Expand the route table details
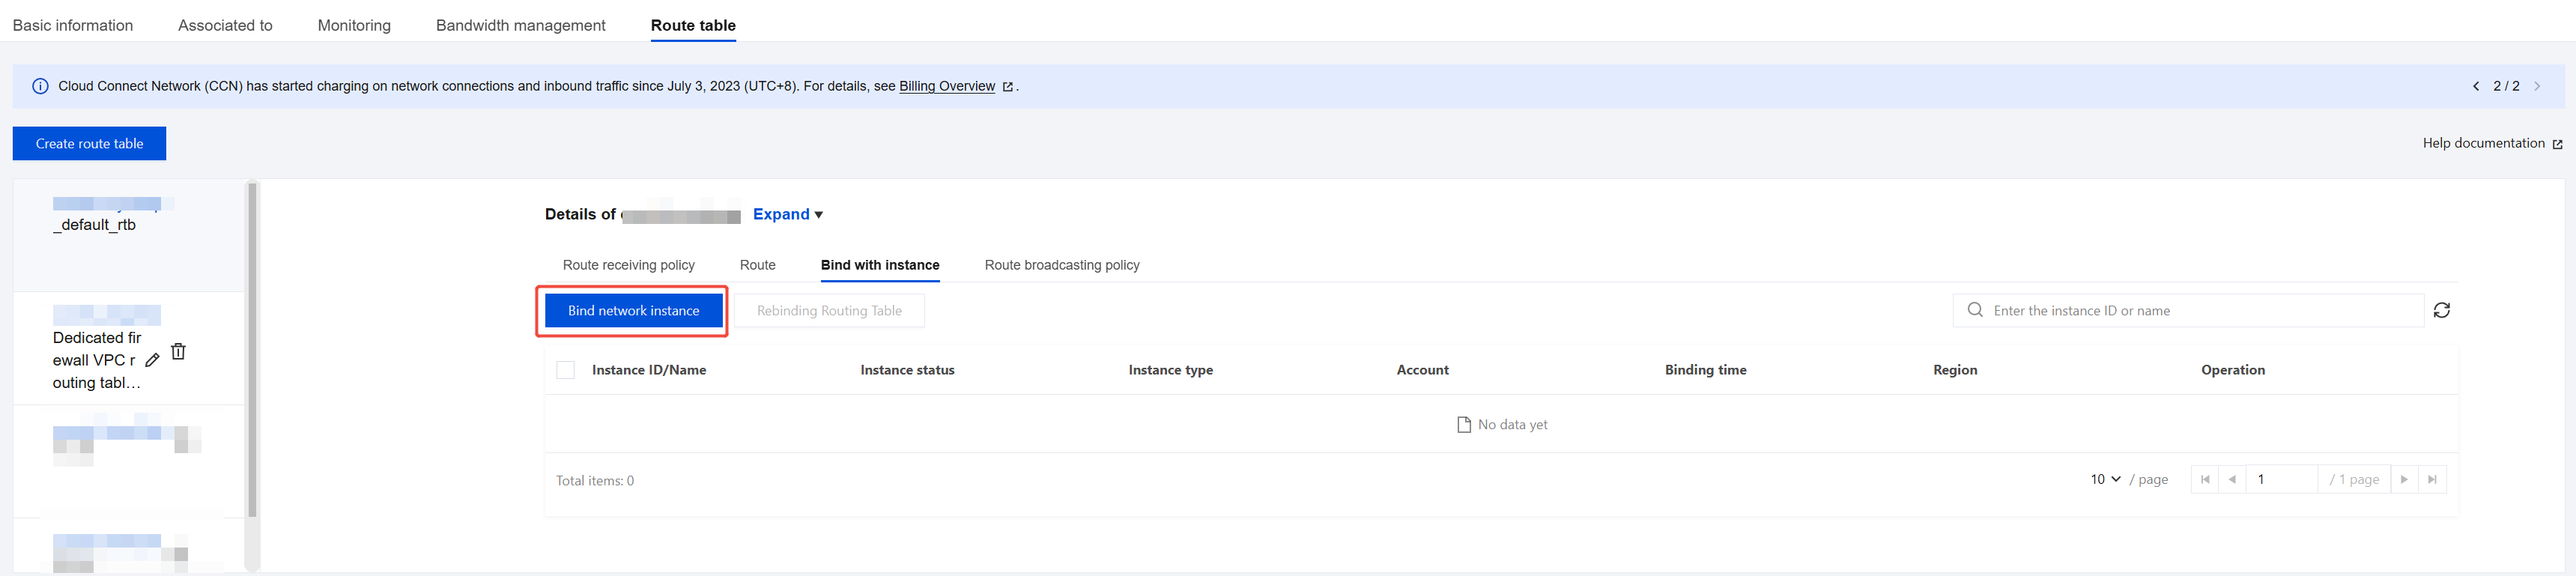Image resolution: width=2576 pixels, height=576 pixels. [787, 214]
